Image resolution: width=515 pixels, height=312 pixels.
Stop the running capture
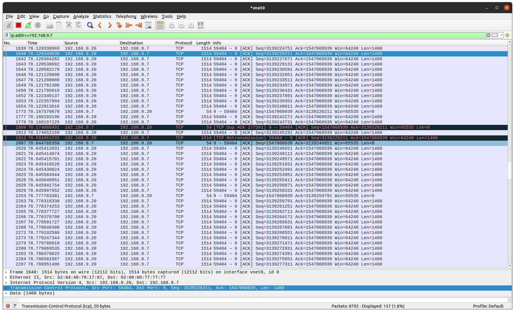click(x=18, y=25)
